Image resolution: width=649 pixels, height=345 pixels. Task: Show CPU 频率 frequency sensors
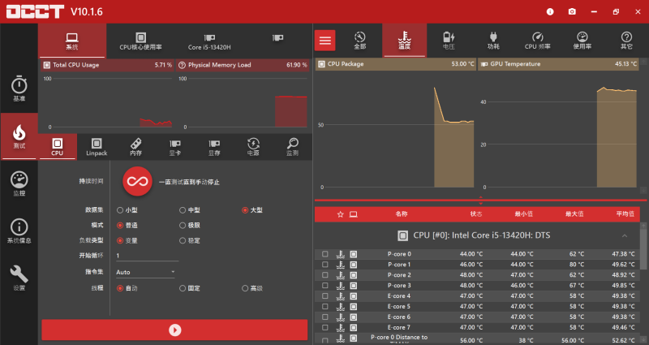point(537,41)
